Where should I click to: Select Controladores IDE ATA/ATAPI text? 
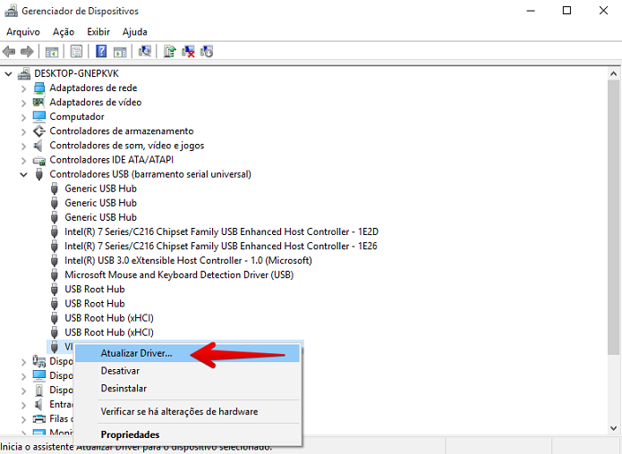tap(112, 160)
